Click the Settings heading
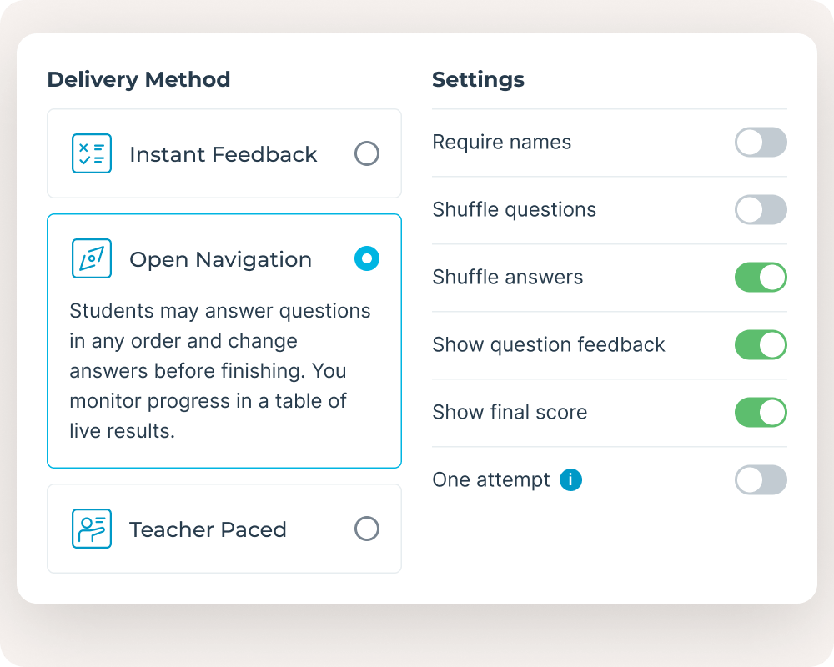Image resolution: width=834 pixels, height=667 pixels. point(478,79)
